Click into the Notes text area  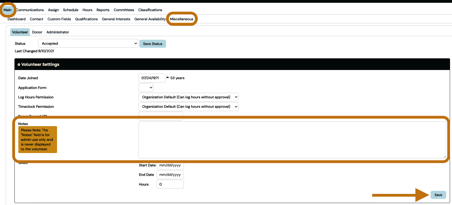(292, 140)
